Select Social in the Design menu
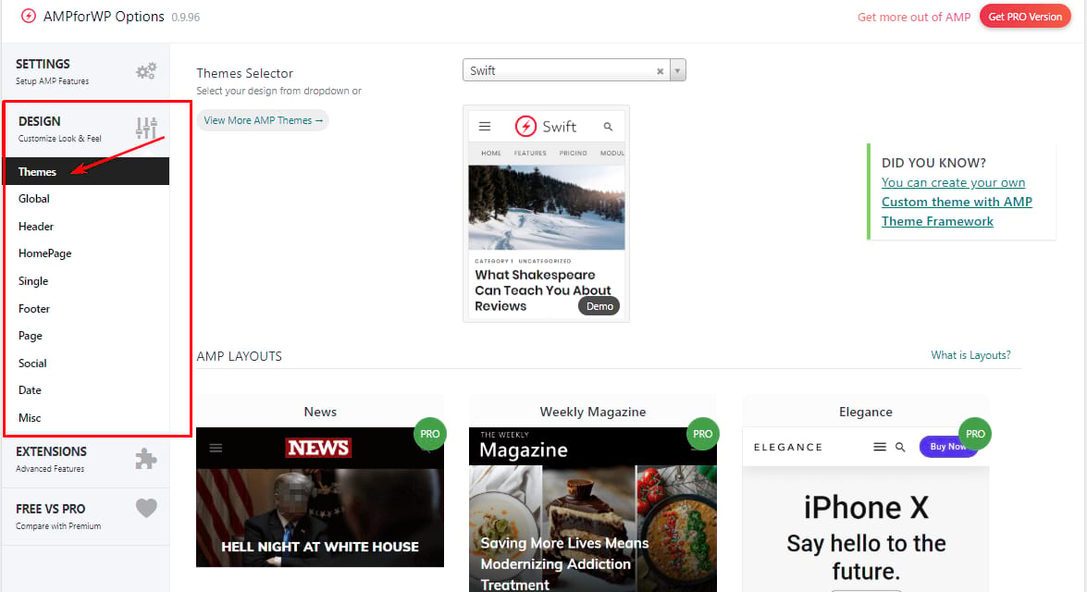 coord(87,364)
